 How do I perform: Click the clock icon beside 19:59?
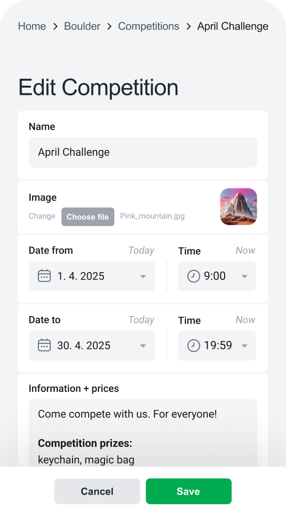pyautogui.click(x=194, y=346)
